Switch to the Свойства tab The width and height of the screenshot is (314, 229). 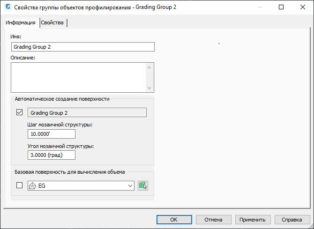[52, 22]
